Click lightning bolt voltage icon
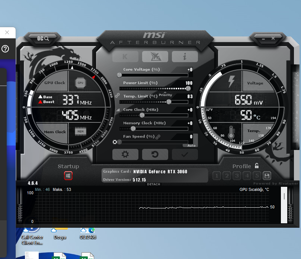 coord(231,81)
